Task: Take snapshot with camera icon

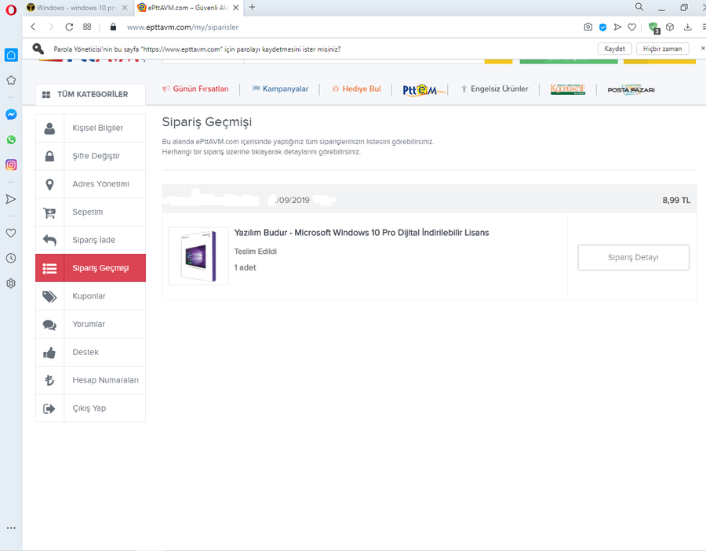Action: coord(588,27)
